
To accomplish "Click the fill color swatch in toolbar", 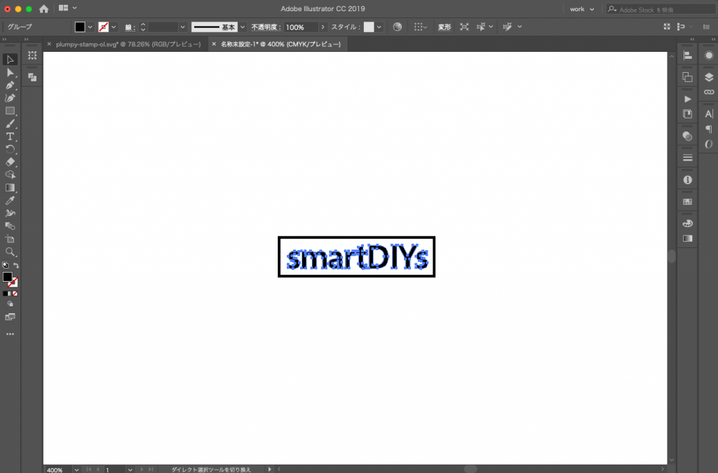I will (7, 277).
